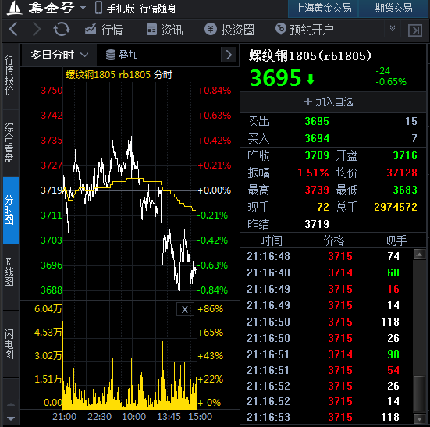
Task: Open 集金号 logo dropdown menu
Action: pyautogui.click(x=83, y=8)
